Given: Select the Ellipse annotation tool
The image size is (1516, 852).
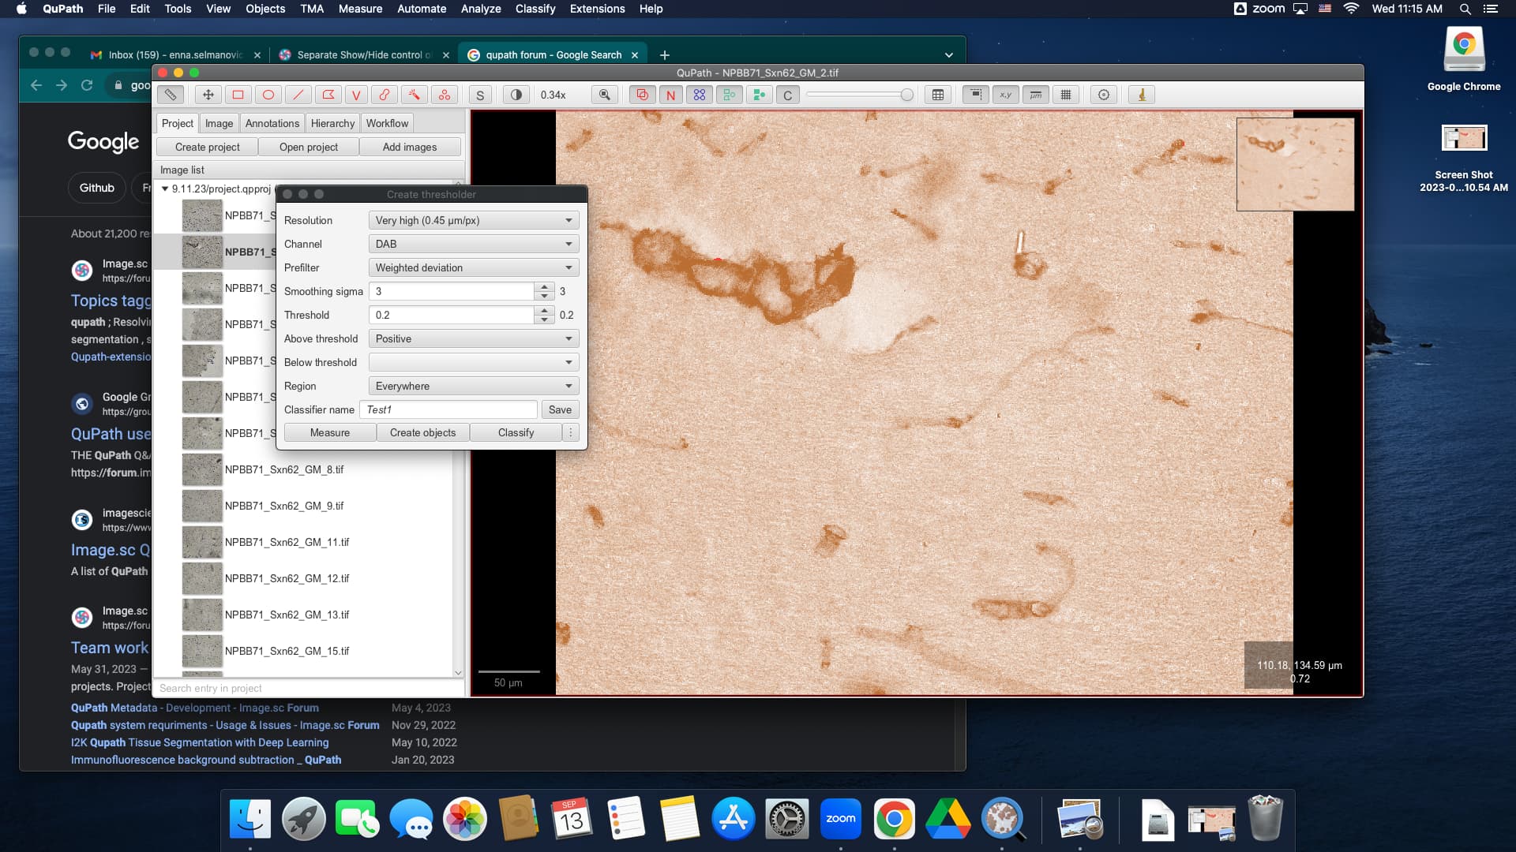Looking at the screenshot, I should [268, 95].
